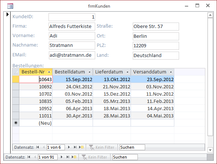Click cell 28.Mai.2013 in Lieferdatum
The image size is (217, 164).
coord(112,116)
